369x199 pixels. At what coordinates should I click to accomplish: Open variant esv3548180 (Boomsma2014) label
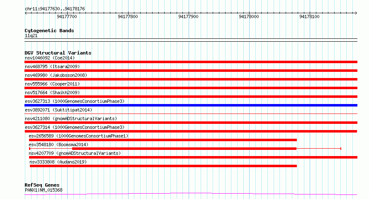pyautogui.click(x=58, y=145)
